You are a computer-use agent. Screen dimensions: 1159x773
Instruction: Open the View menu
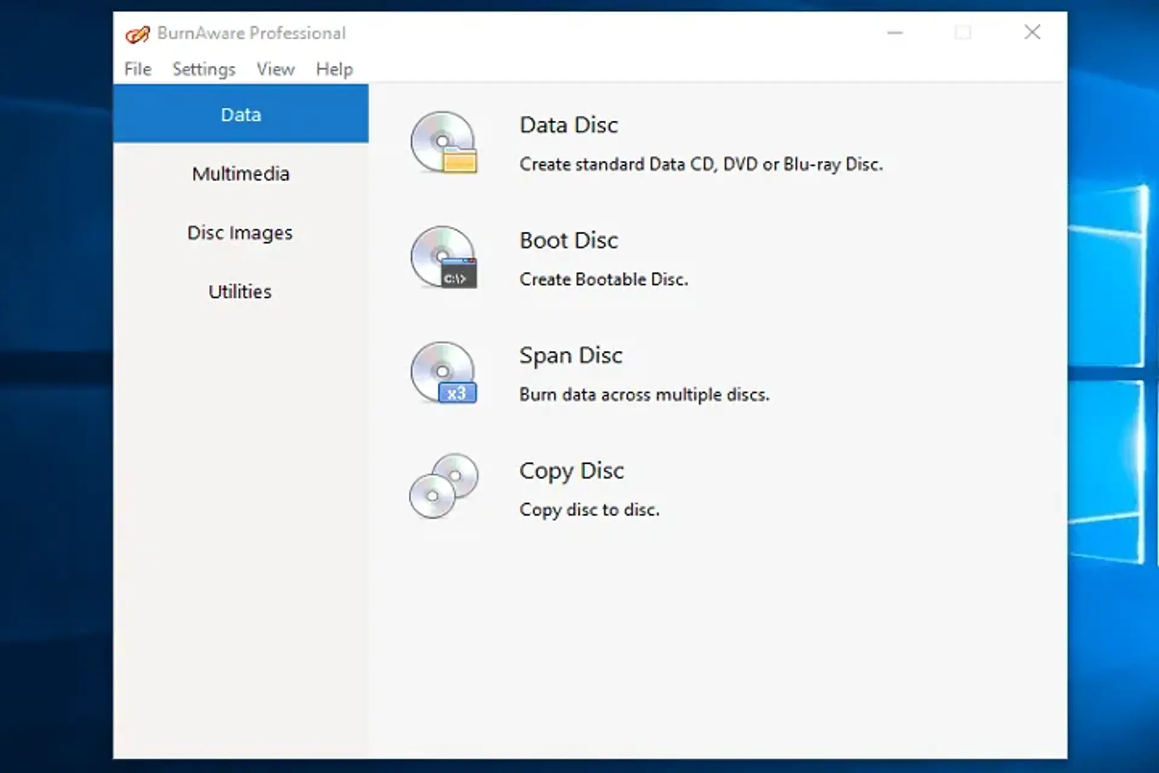click(x=275, y=69)
